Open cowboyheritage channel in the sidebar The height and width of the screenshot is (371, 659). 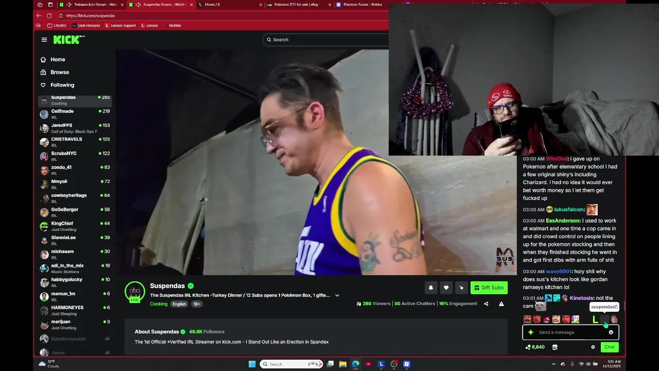tap(75, 198)
